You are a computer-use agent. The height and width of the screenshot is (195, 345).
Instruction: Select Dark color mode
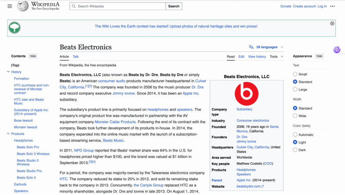tap(295, 150)
